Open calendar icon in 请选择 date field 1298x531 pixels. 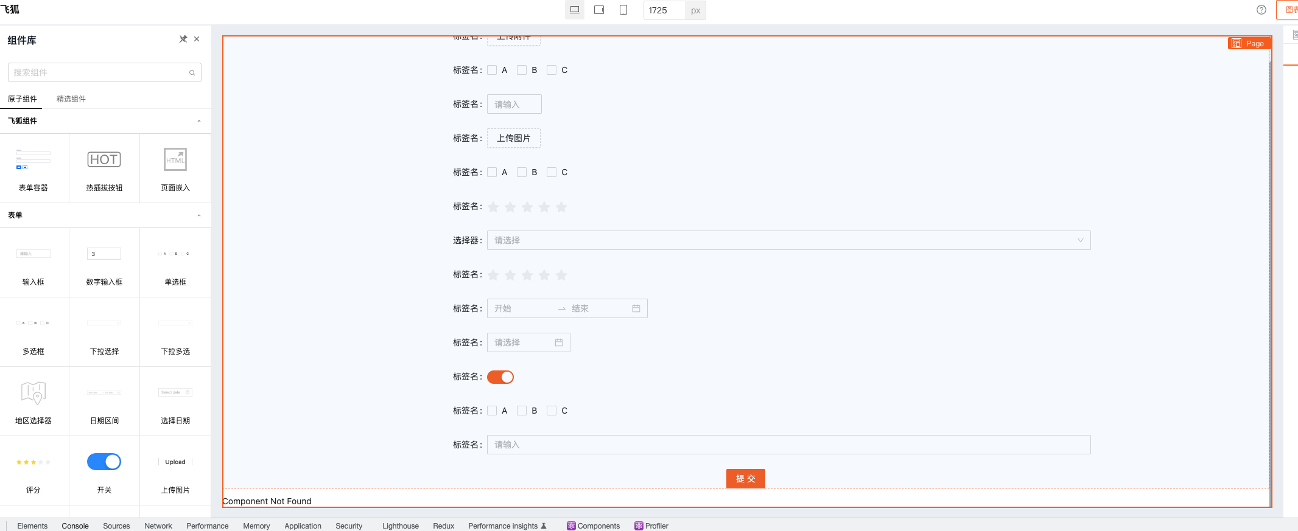559,342
